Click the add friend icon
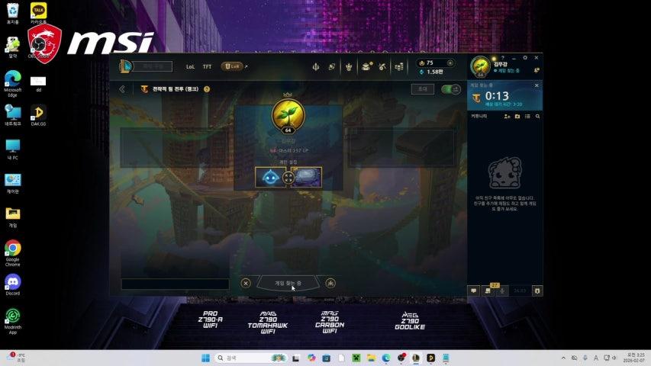Screen dimensions: 651x366 click(x=507, y=117)
